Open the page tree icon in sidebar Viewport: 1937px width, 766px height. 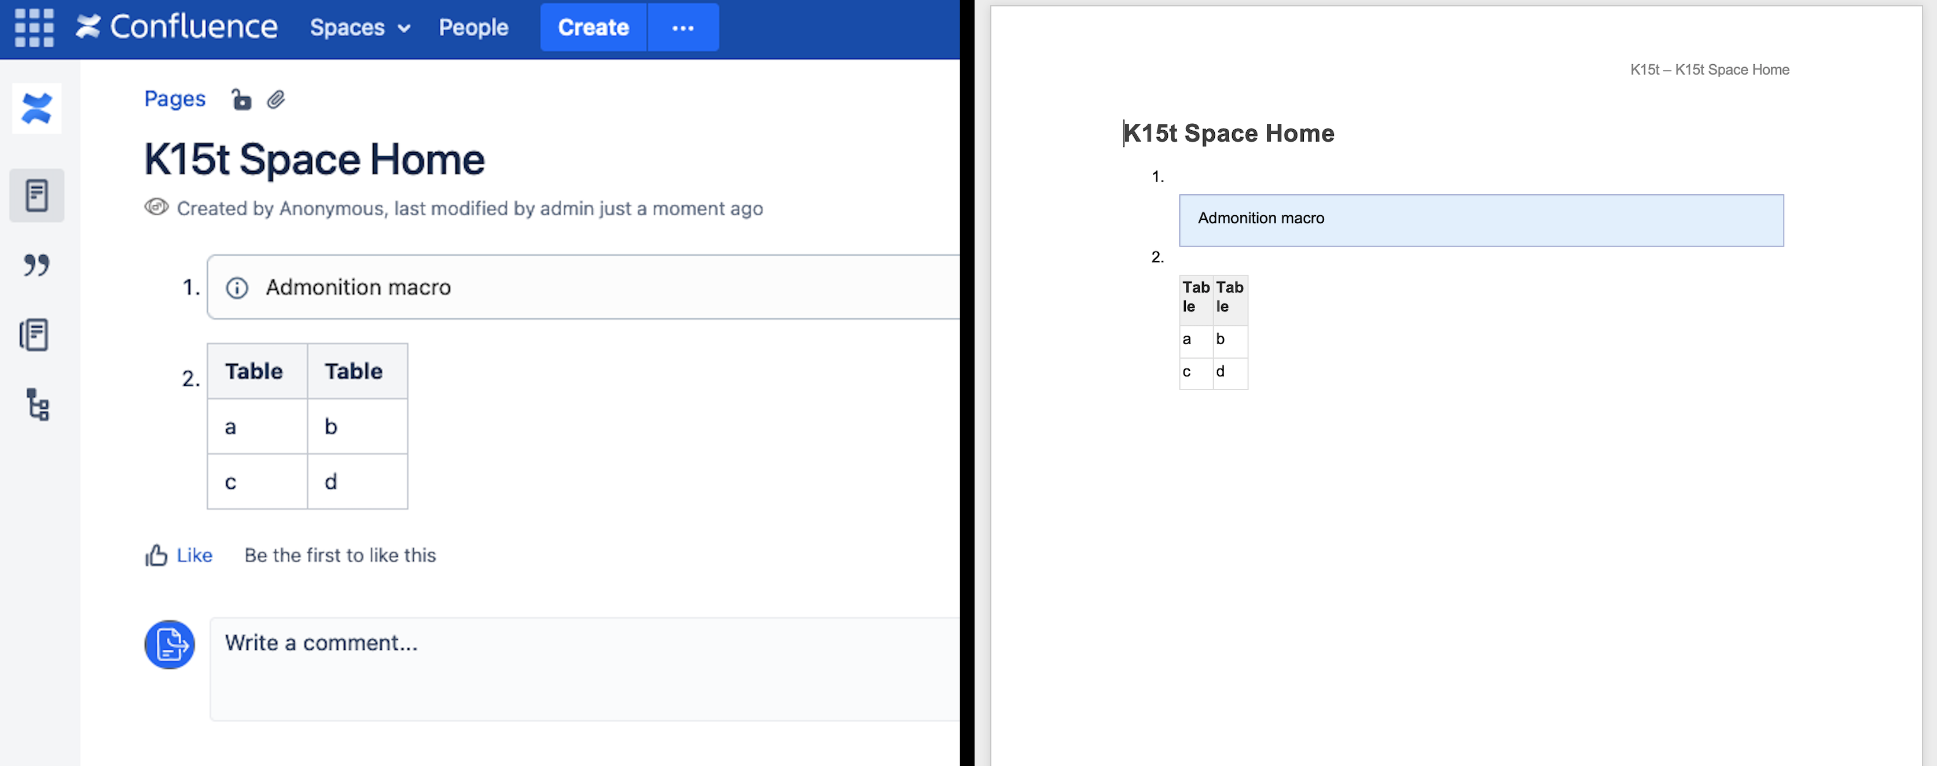point(38,404)
